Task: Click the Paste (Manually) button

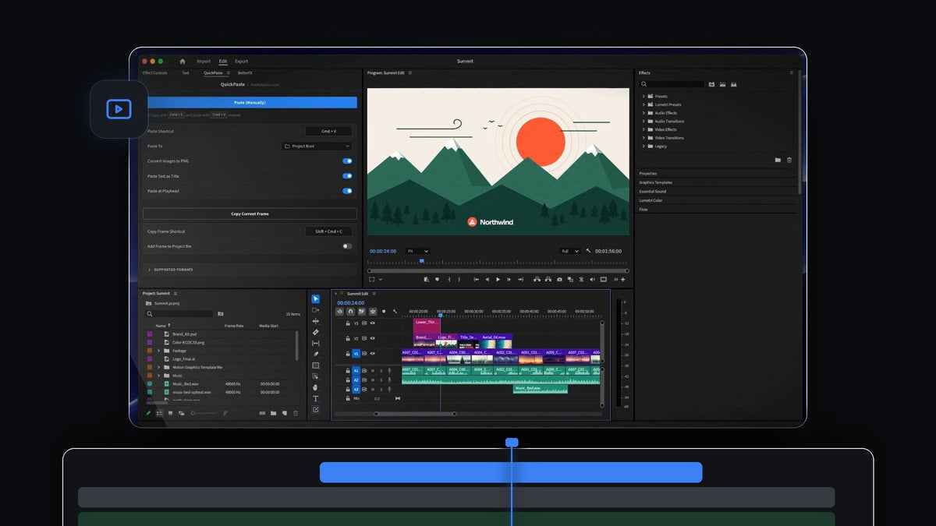Action: click(x=250, y=102)
